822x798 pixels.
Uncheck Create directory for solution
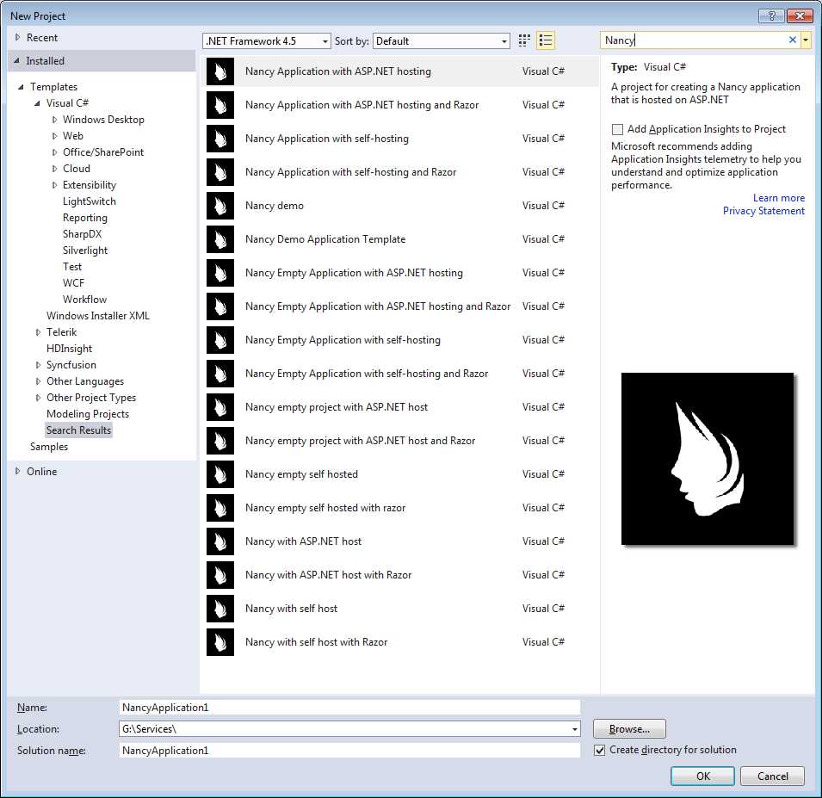[x=599, y=749]
